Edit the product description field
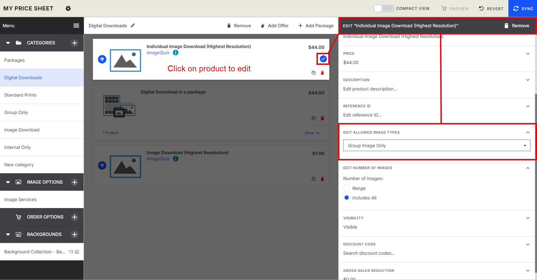 (370, 89)
